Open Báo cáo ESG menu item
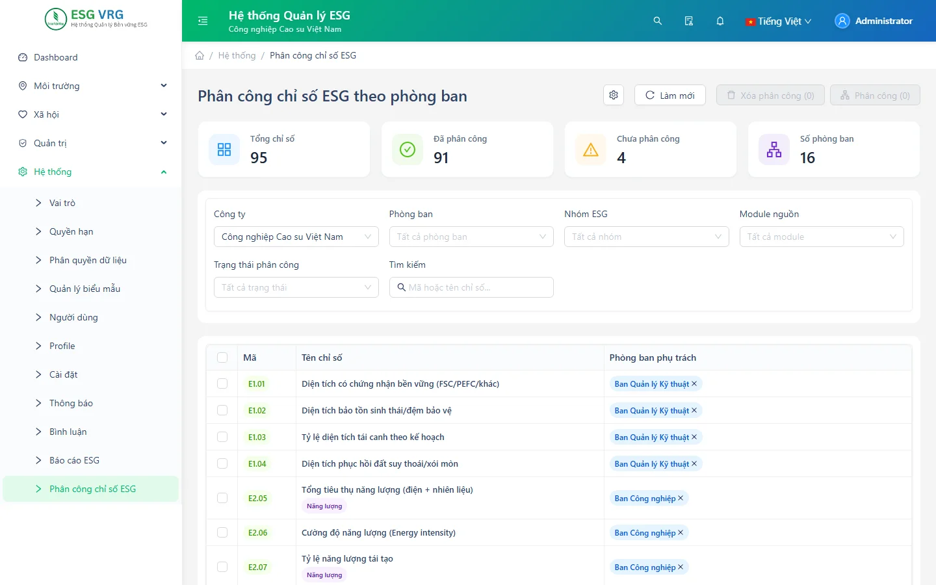Image resolution: width=936 pixels, height=585 pixels. [91, 460]
